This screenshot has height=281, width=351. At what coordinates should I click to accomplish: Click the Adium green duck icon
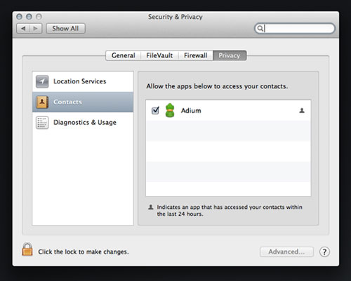(x=170, y=110)
